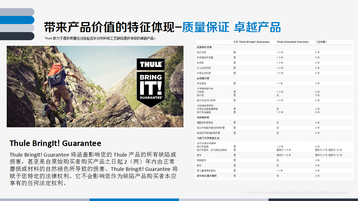This screenshot has width=358, height=201.
Task: Click the Thule BringIt Guarantee shield logo
Action: click(151, 83)
